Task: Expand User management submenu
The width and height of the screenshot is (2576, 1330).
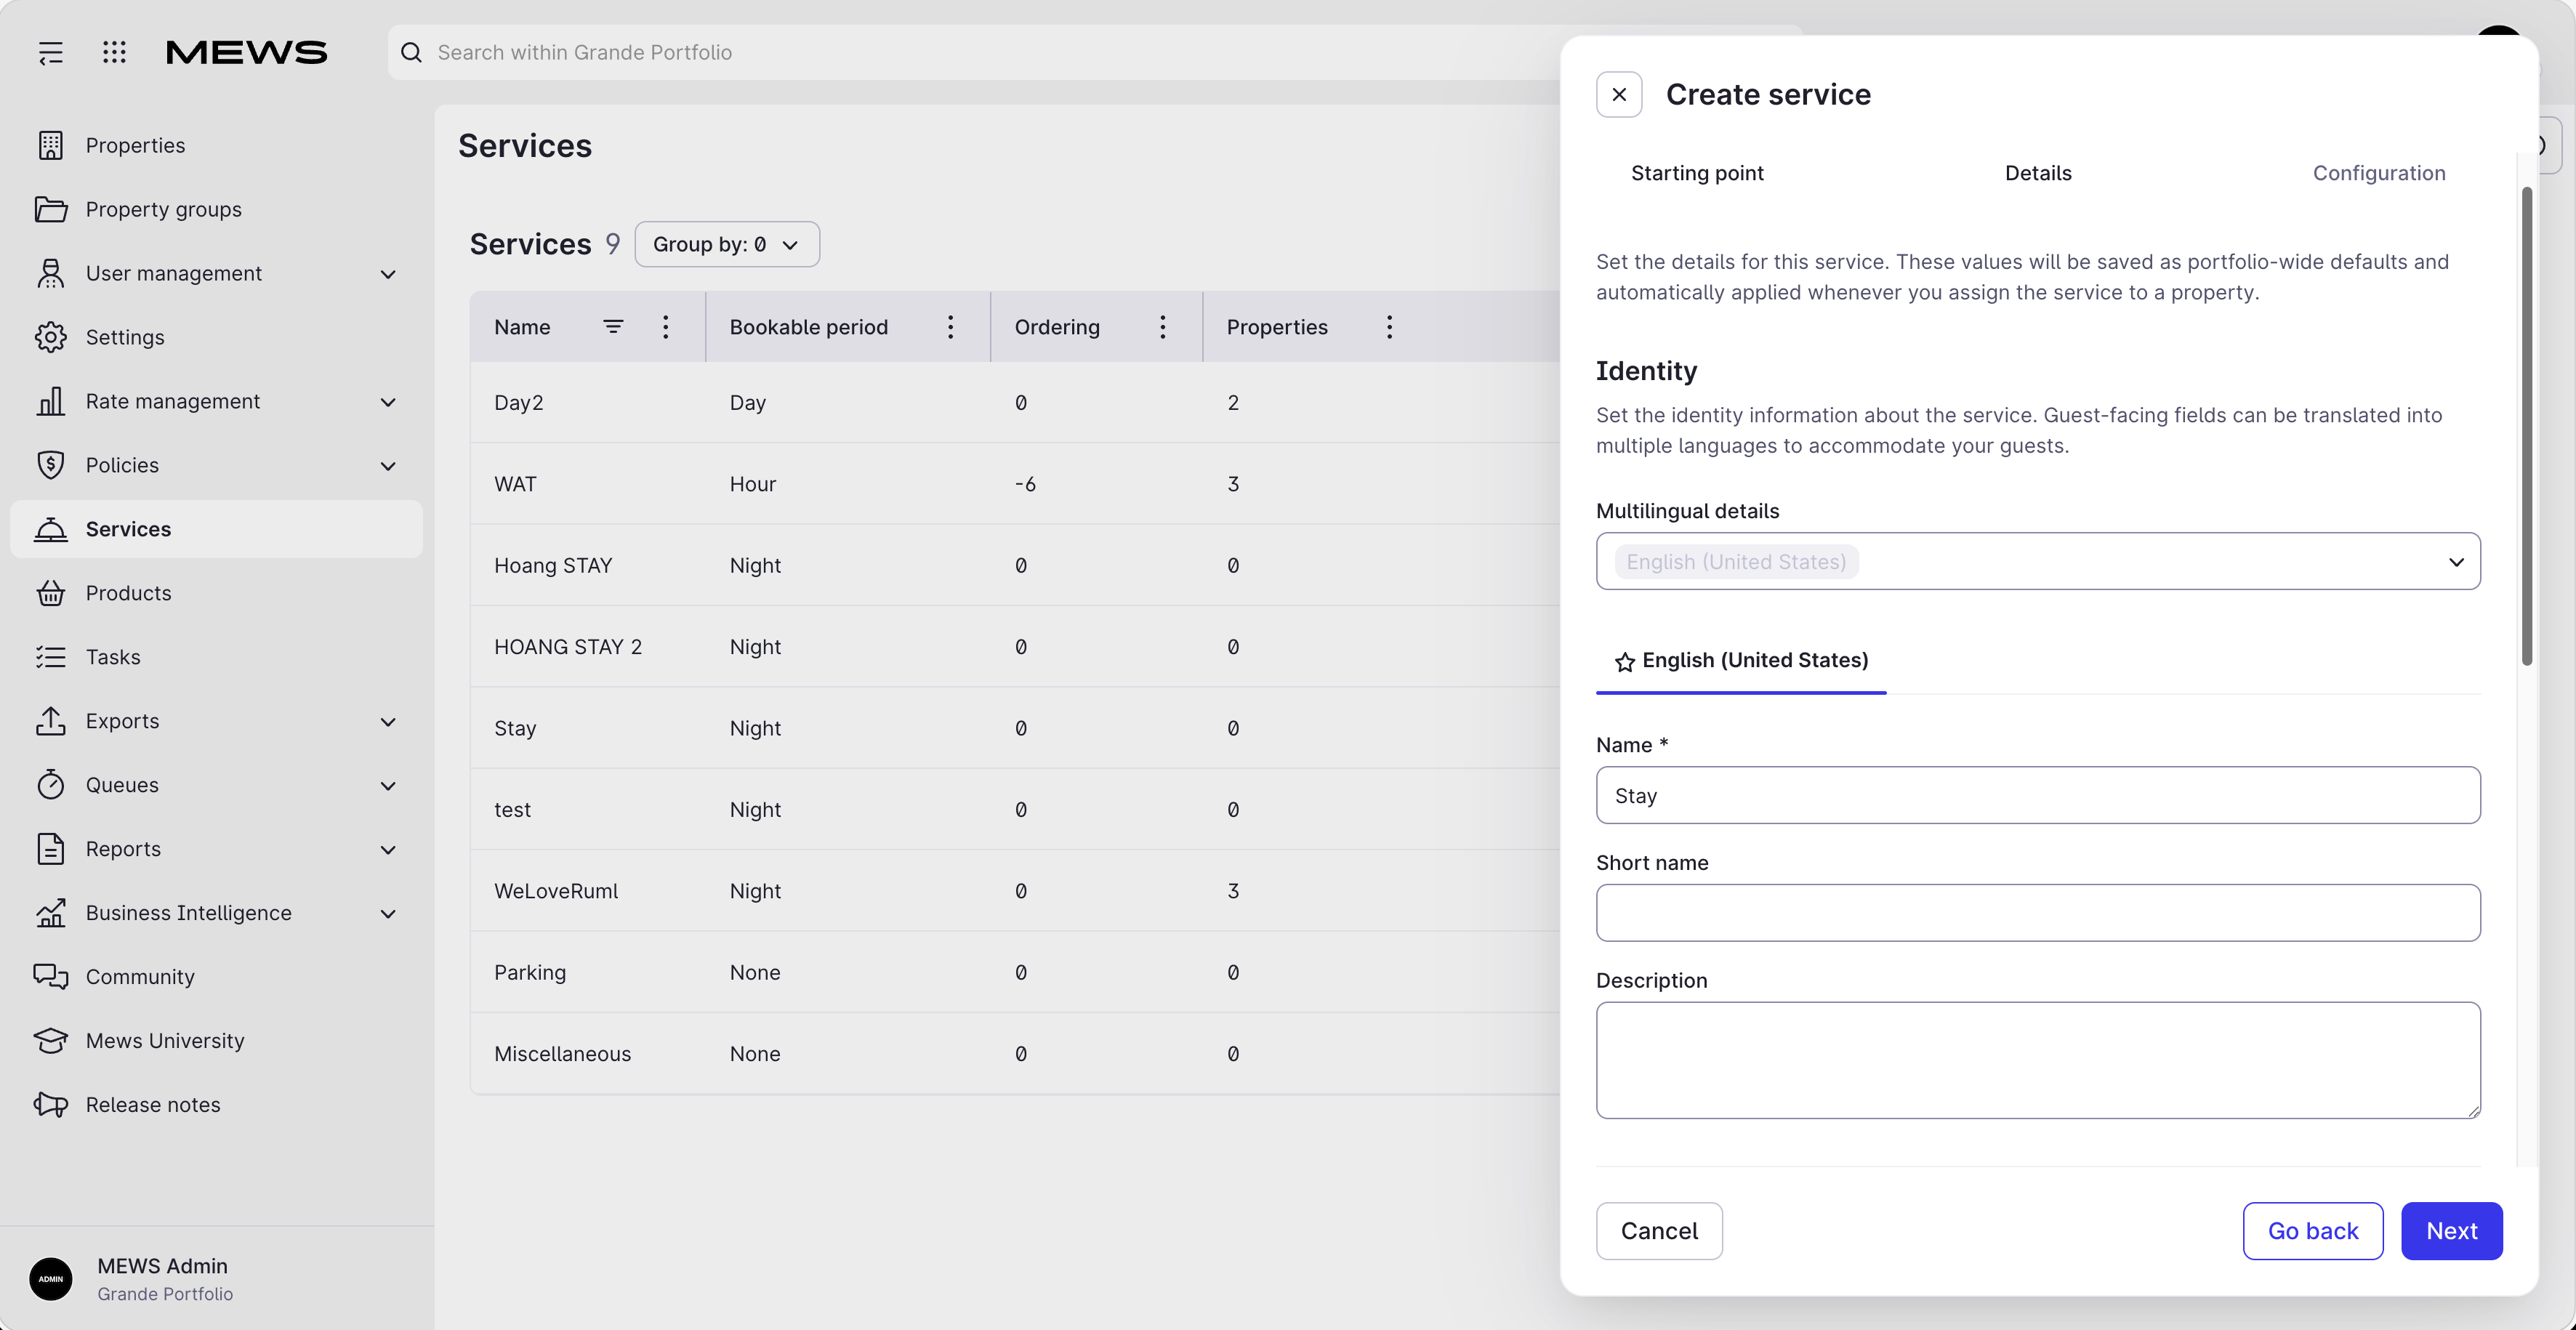Action: pyautogui.click(x=388, y=274)
